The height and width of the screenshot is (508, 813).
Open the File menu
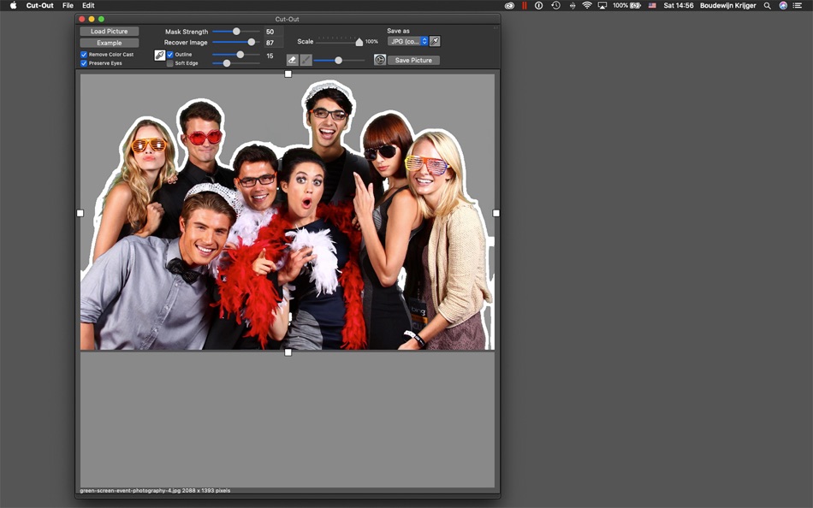pyautogui.click(x=68, y=5)
